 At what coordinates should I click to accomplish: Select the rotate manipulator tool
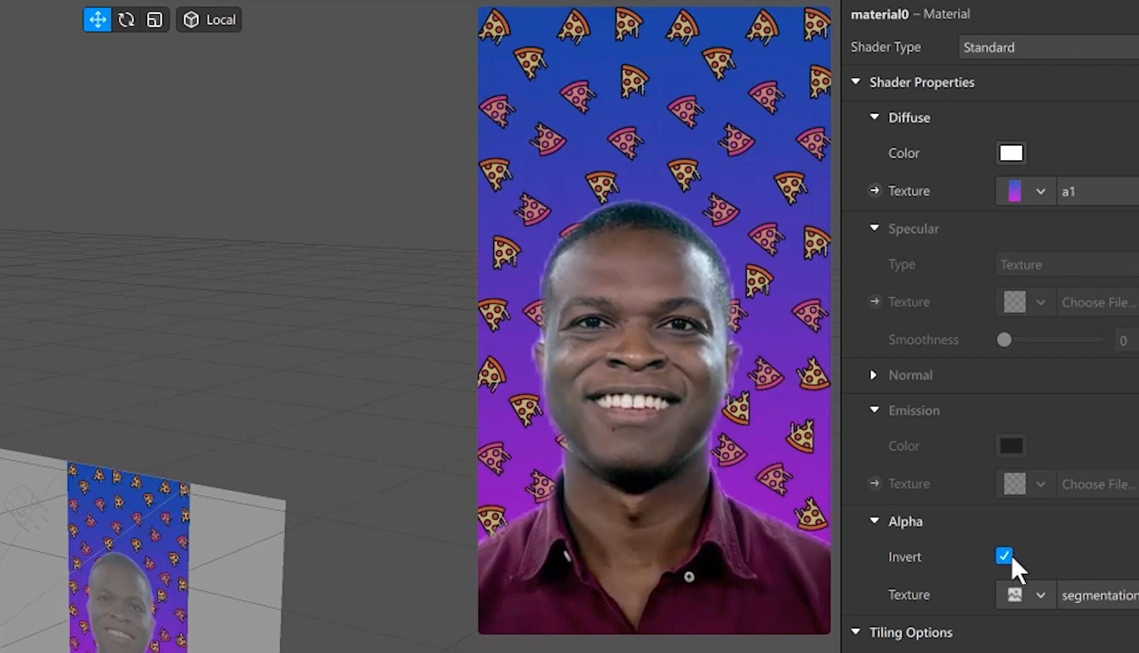coord(126,20)
